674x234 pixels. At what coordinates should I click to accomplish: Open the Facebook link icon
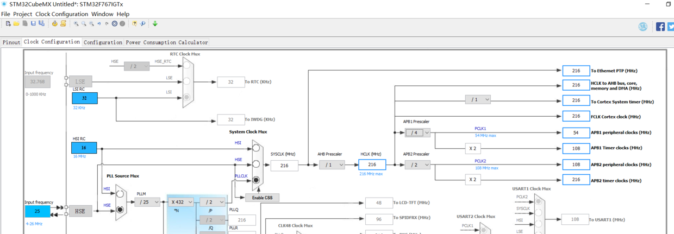pos(660,27)
